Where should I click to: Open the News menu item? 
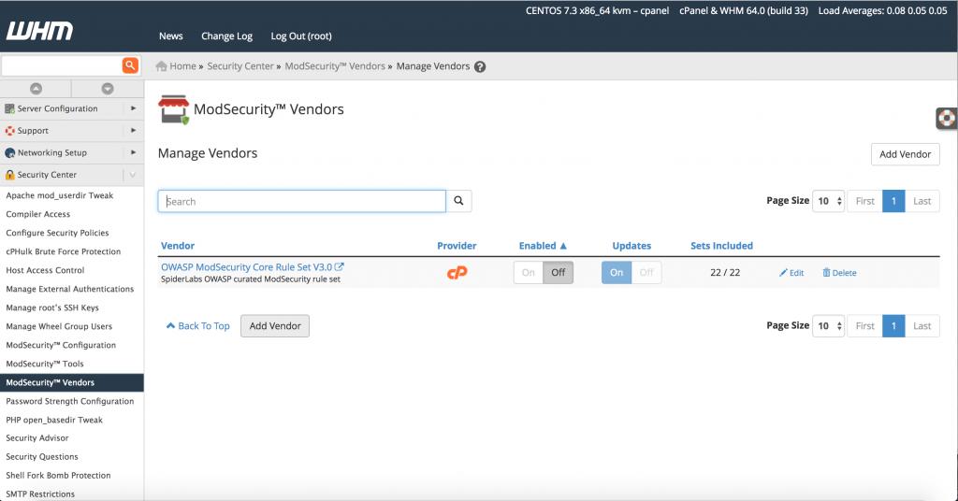171,36
